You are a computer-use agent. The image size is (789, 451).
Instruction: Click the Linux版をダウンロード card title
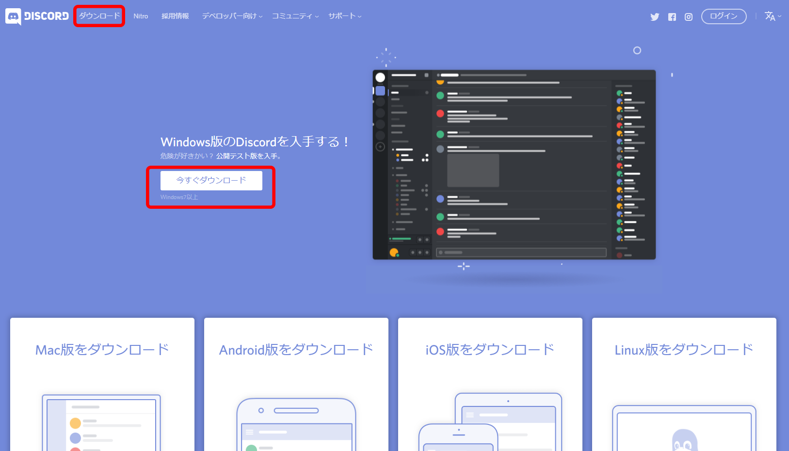[x=684, y=349]
